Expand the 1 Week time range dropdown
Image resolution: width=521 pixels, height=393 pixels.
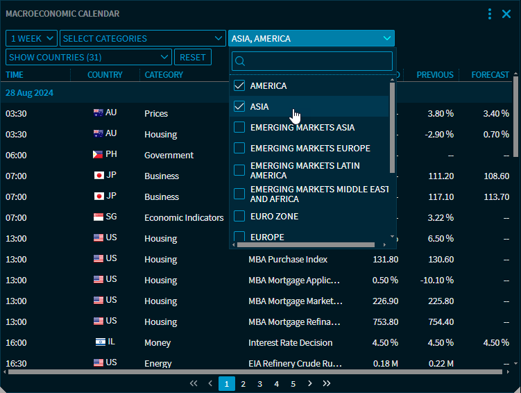coord(32,39)
